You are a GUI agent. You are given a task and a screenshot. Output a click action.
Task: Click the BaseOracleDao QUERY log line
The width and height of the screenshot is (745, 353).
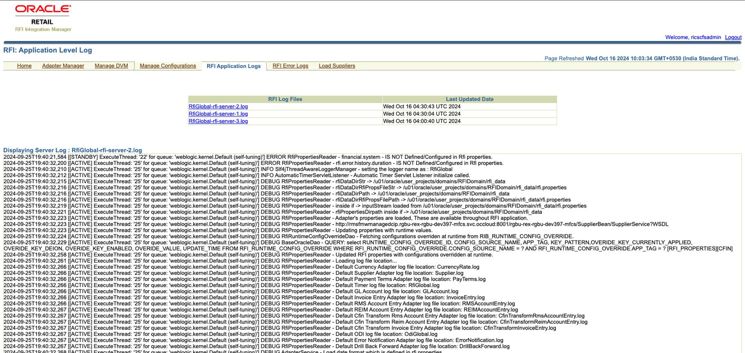(x=368, y=246)
